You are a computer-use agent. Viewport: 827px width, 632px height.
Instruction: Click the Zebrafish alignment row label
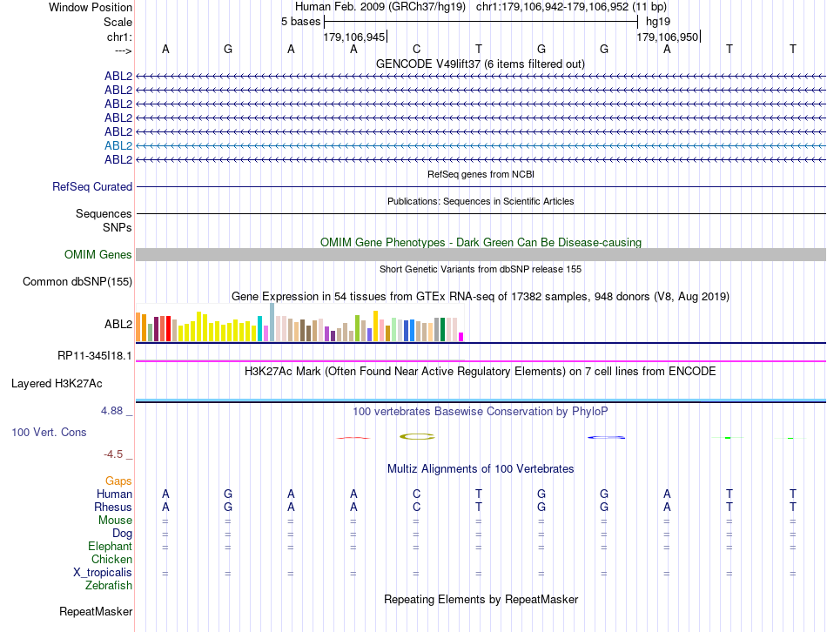tap(109, 586)
